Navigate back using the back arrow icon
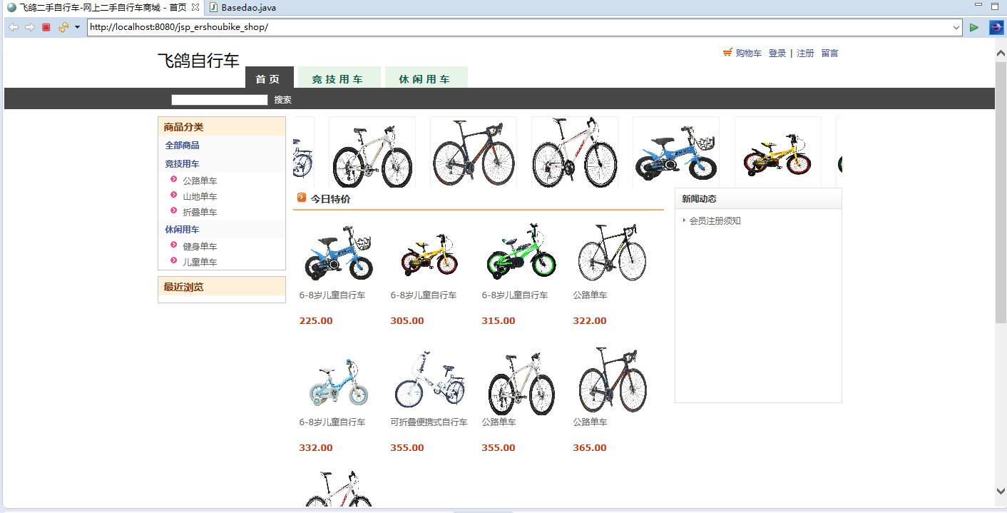 (13, 27)
